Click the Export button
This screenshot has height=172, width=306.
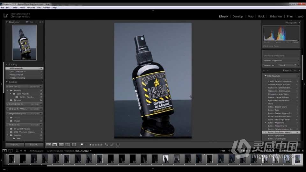[34, 145]
